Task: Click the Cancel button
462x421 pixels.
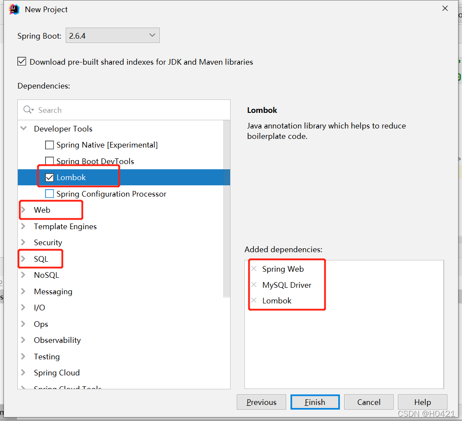Action: coord(369,402)
